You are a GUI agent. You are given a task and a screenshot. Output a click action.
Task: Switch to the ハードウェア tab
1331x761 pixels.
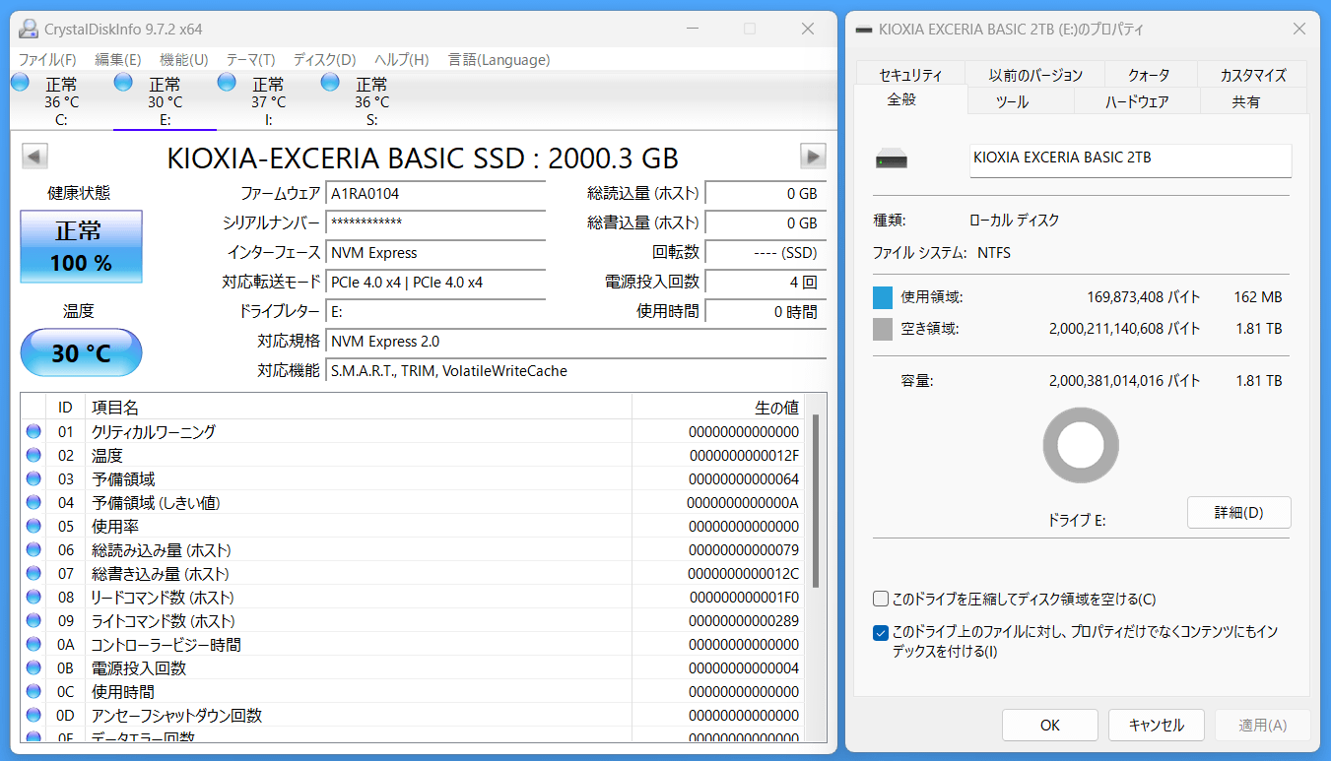1136,101
